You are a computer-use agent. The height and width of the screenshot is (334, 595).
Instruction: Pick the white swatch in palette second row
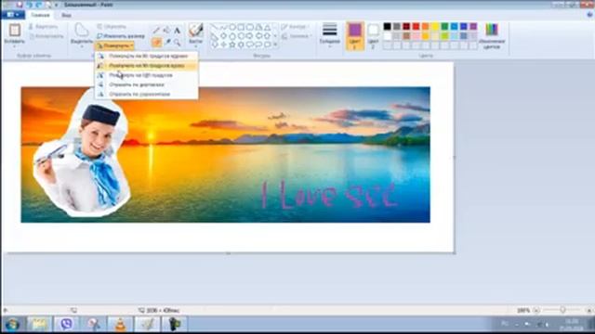(x=387, y=36)
